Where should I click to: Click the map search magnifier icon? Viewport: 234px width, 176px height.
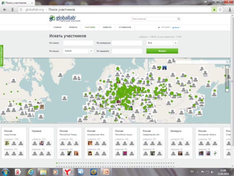click(227, 62)
